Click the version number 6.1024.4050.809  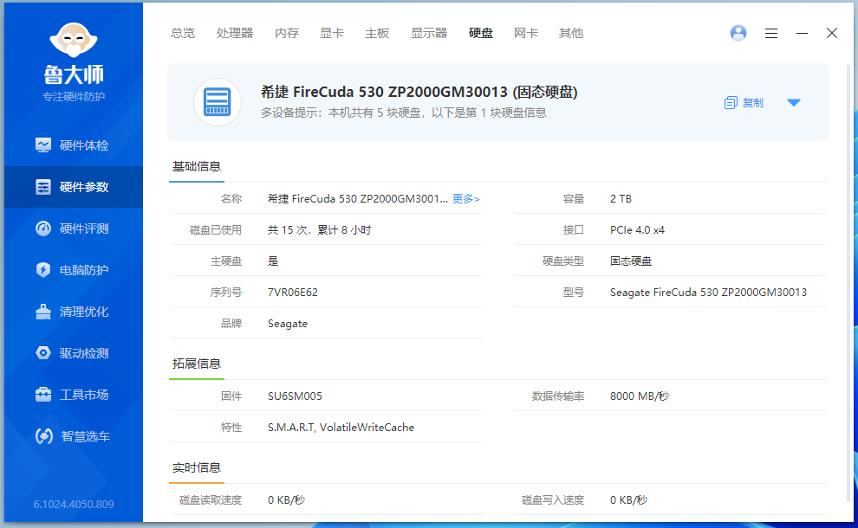[74, 504]
